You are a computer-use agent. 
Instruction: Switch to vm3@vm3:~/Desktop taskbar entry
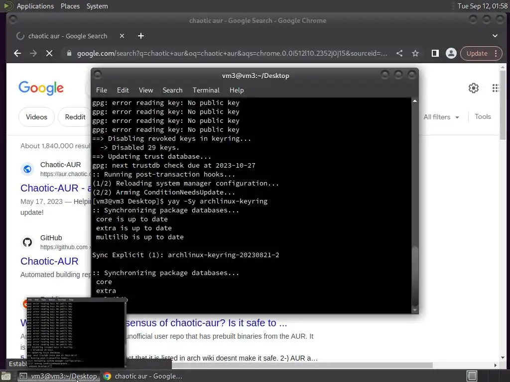click(59, 376)
